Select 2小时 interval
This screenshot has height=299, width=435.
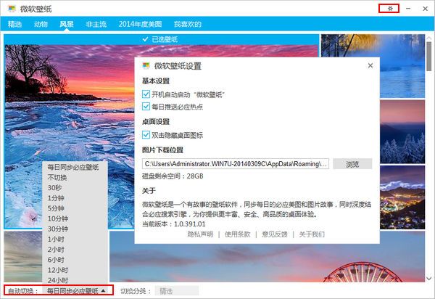pyautogui.click(x=73, y=250)
